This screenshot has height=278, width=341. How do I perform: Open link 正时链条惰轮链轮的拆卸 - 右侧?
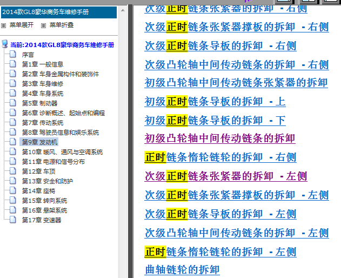tap(220, 157)
